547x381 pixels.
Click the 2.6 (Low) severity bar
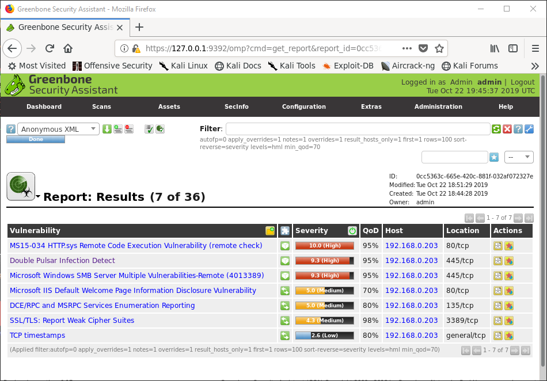click(x=325, y=336)
